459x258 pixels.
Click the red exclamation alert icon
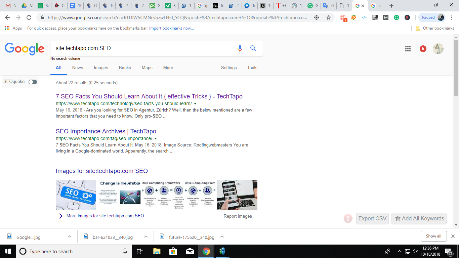(348, 218)
